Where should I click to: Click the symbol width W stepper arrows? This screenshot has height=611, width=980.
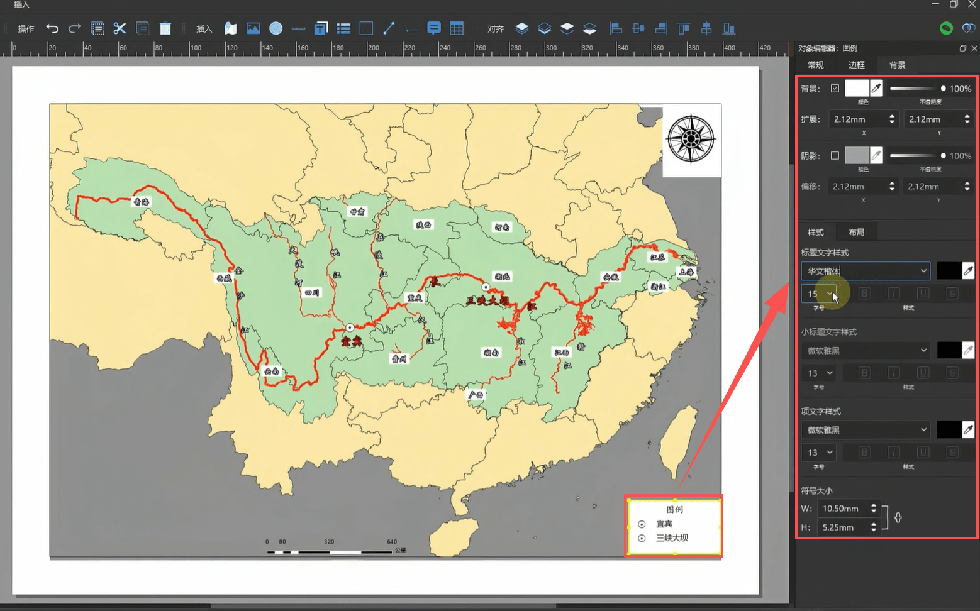point(874,508)
